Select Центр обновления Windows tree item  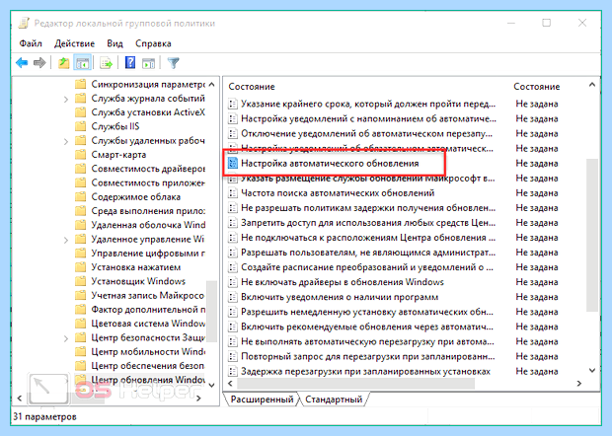coord(148,380)
